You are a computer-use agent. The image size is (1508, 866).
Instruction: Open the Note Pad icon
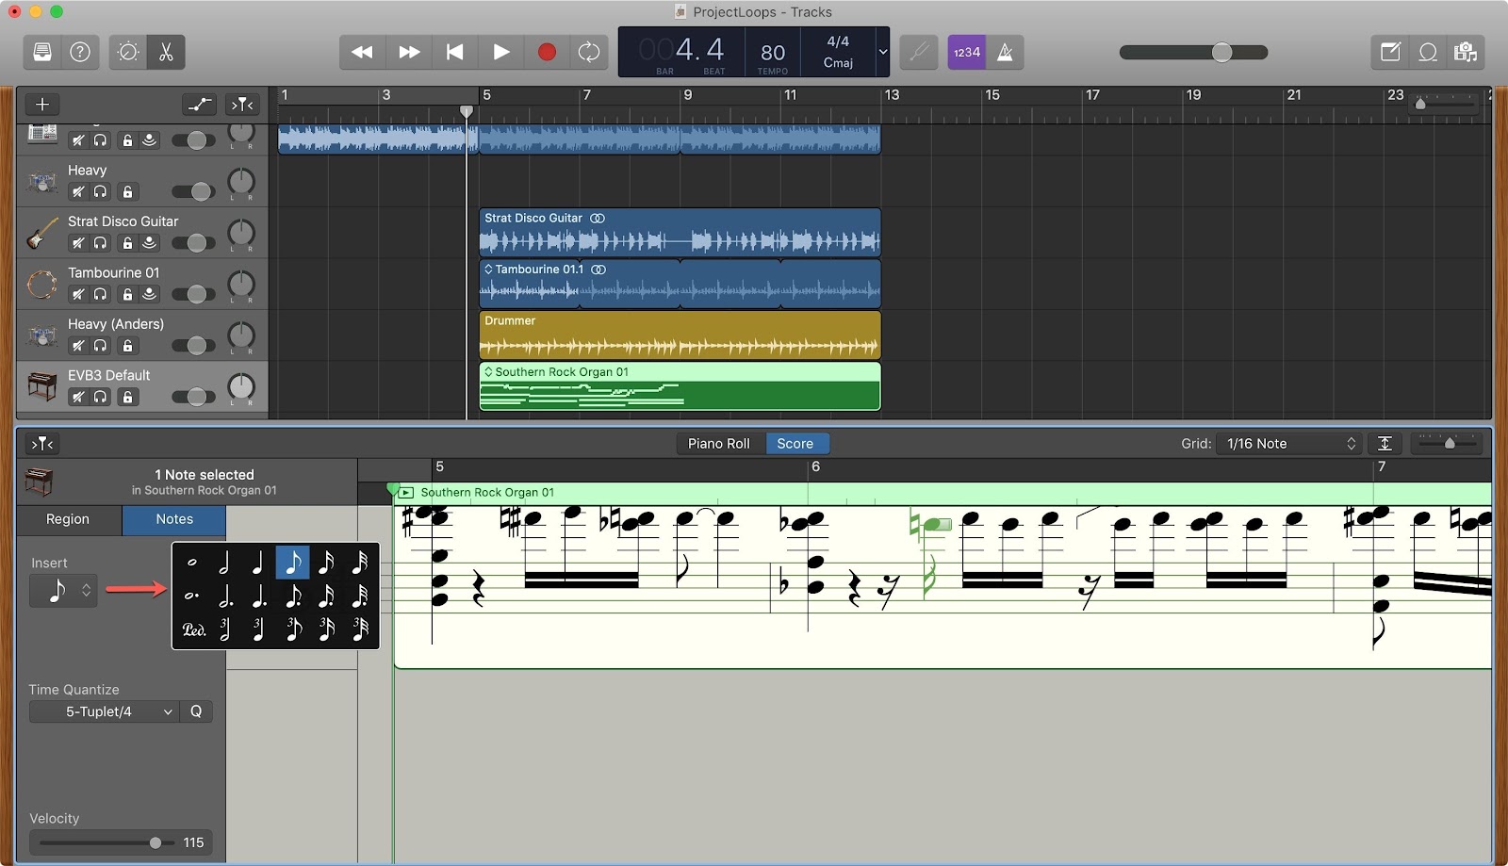(x=1388, y=52)
